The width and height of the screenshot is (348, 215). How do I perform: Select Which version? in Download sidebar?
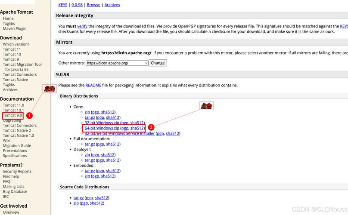point(16,44)
